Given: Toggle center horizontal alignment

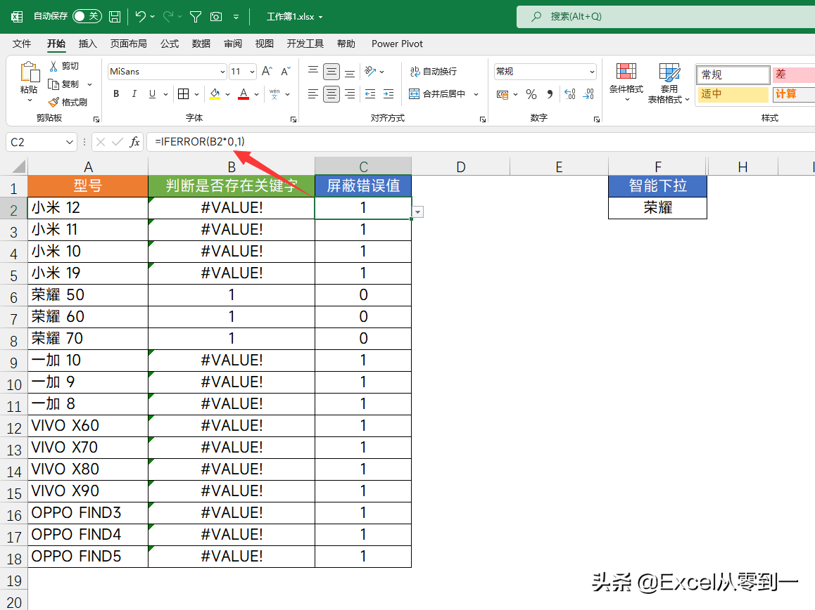Looking at the screenshot, I should click(x=331, y=94).
